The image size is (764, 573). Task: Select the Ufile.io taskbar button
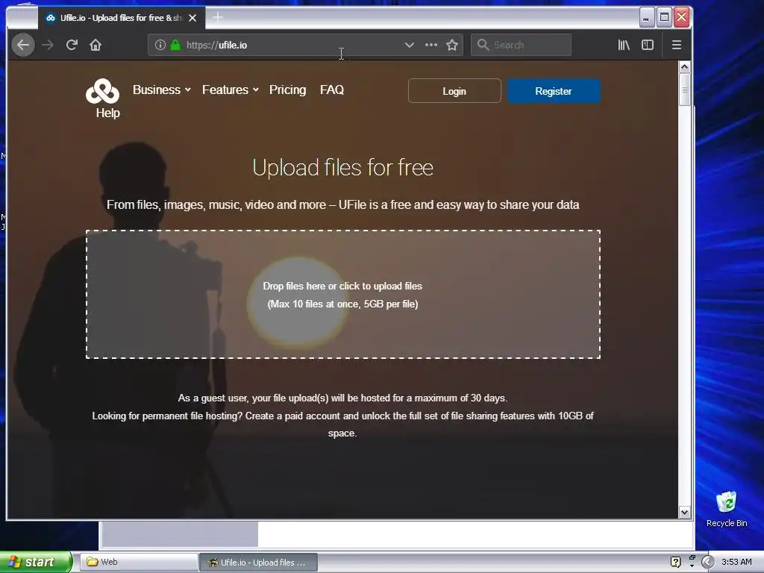[x=259, y=562]
